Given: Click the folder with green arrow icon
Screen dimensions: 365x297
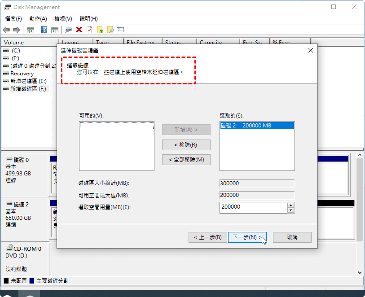Looking at the screenshot, I should pyautogui.click(x=100, y=30).
